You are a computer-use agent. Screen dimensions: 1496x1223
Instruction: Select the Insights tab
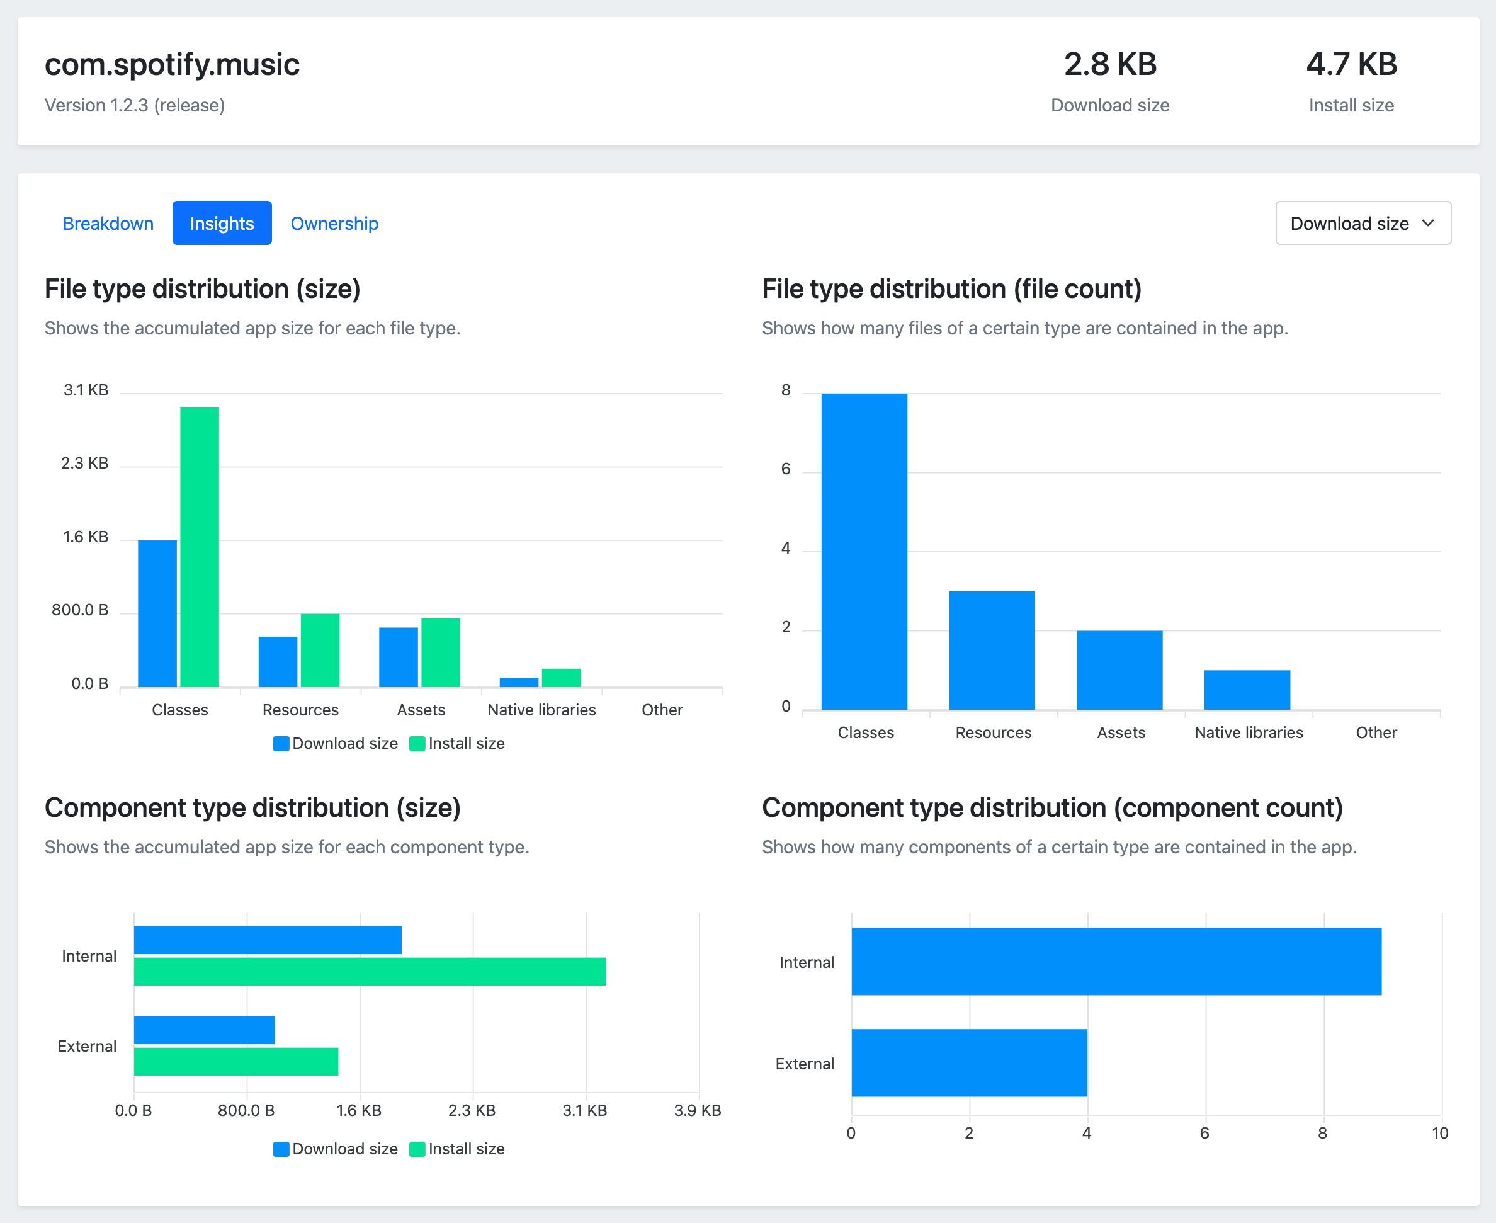[222, 224]
